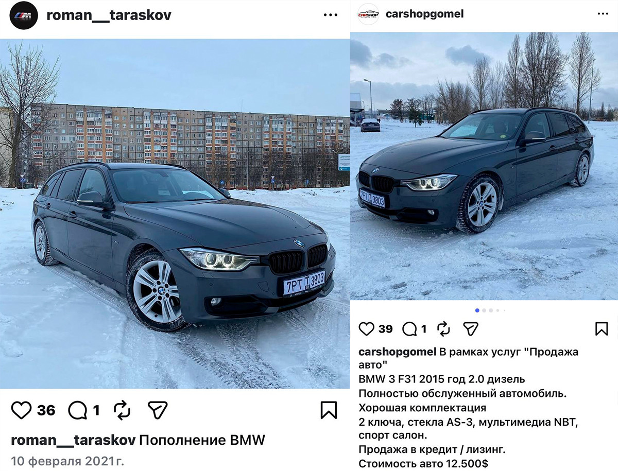Viewport: 618px width, 471px height.
Task: Share roman__taraskov post via paper plane icon
Action: click(158, 410)
